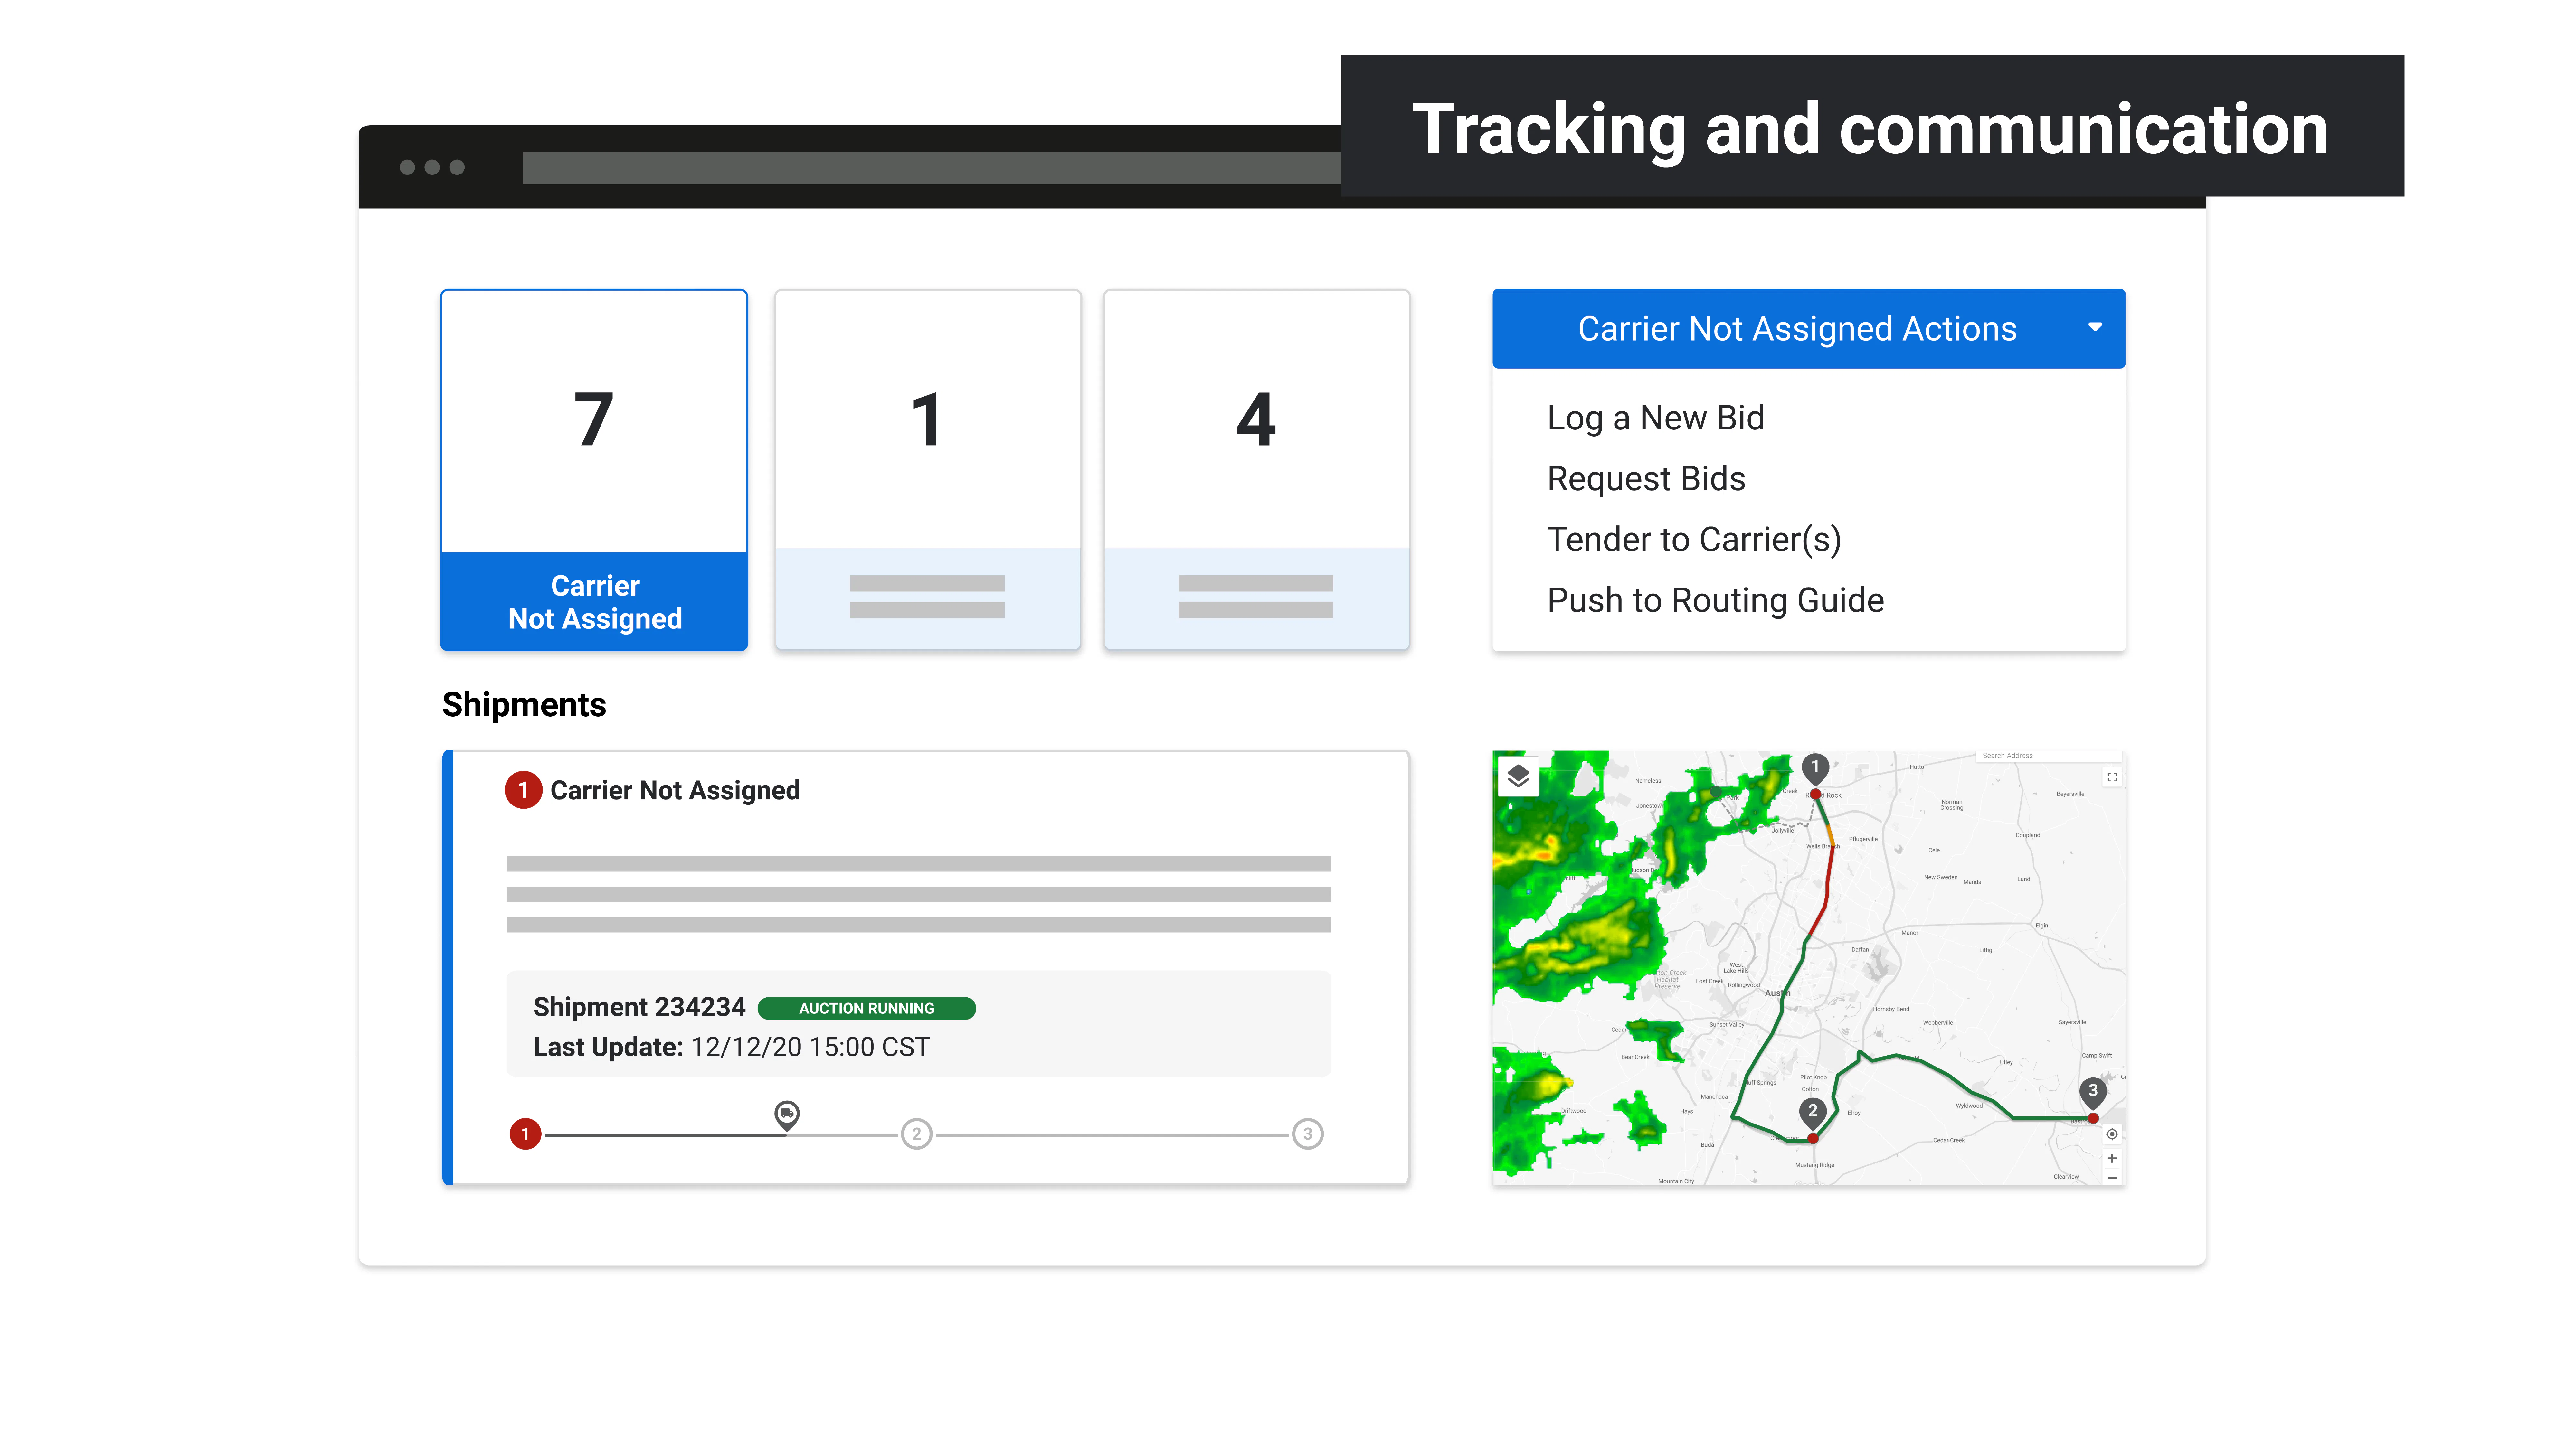Open the map layers button
Viewport: 2576px width, 1449px height.
pyautogui.click(x=1518, y=776)
